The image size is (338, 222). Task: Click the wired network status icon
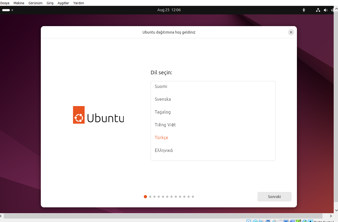[318, 10]
